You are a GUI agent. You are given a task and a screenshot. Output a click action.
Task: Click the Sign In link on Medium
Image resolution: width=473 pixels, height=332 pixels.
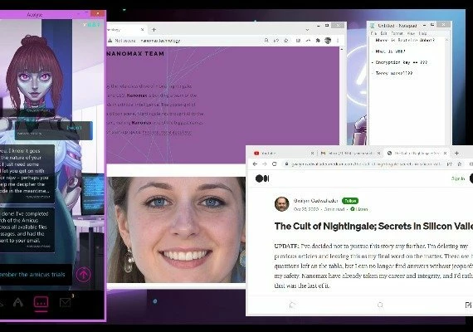tap(458, 178)
